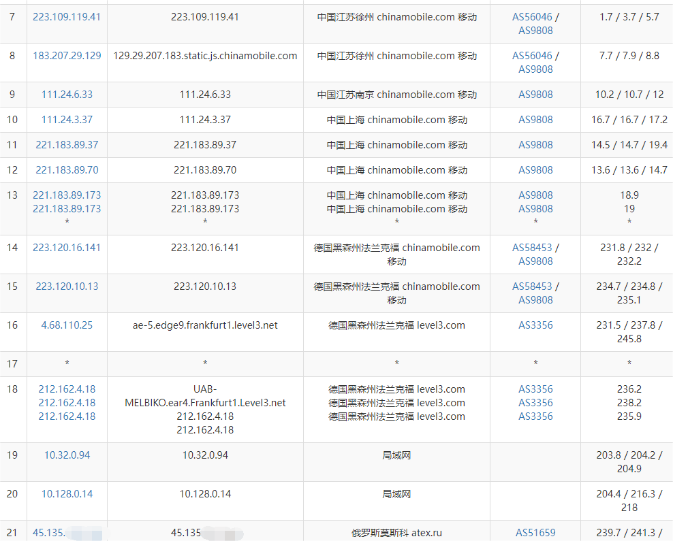This screenshot has width=673, height=541.
Task: Select latency 13.6 / 13.6 / 14.7
Action: [x=629, y=170]
